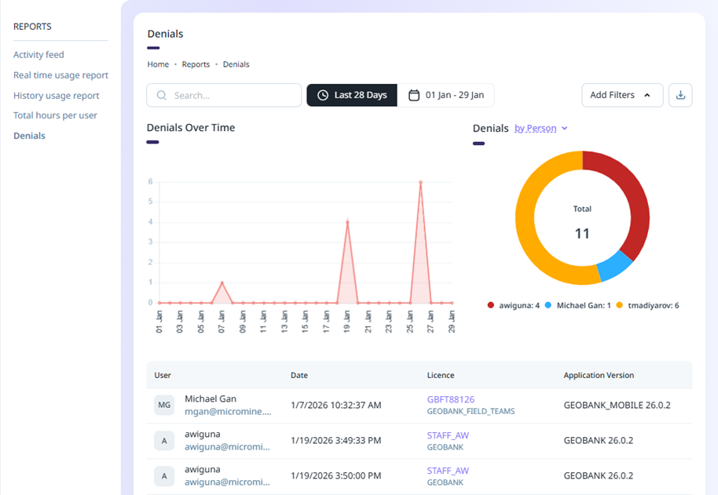Select Total hours per user report
This screenshot has height=495, width=718.
coord(55,115)
